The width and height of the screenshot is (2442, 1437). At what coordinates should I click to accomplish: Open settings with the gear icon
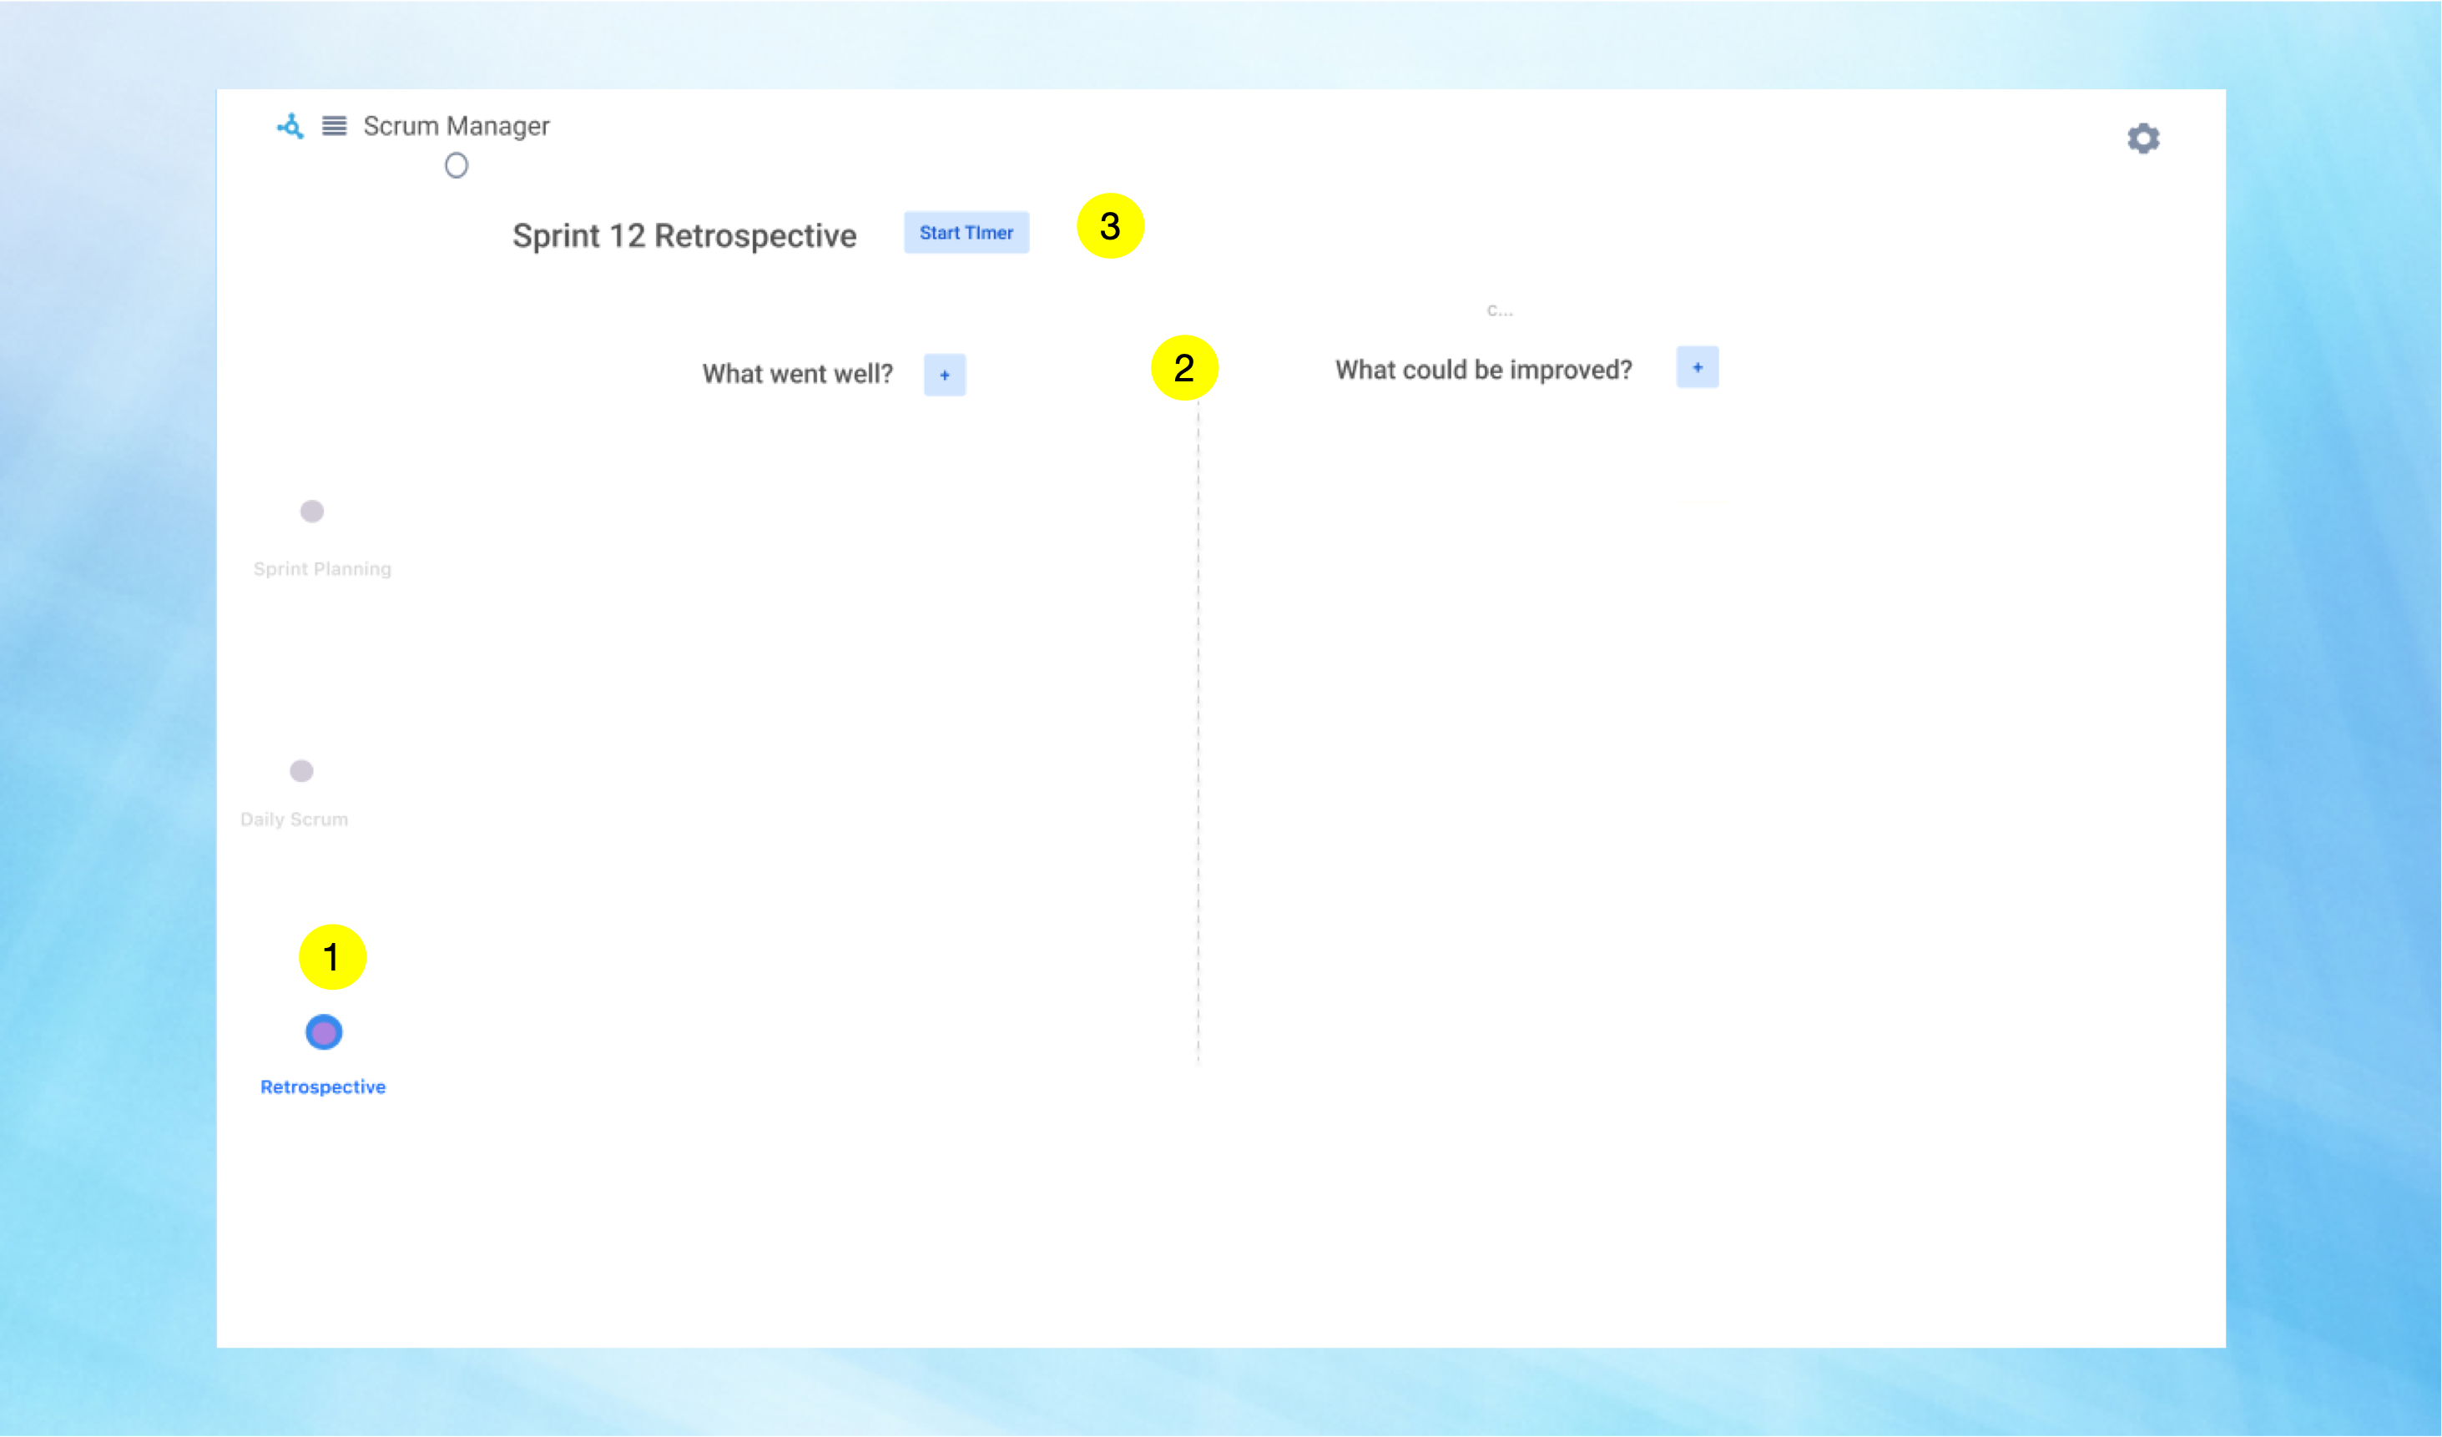click(2142, 139)
